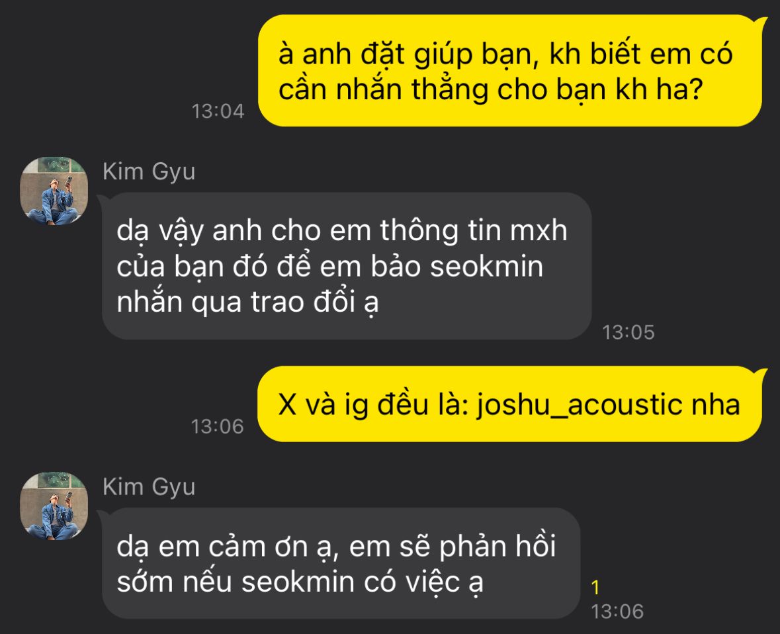The image size is (780, 634).
Task: Tap the 13:05 timestamp
Action: pos(628,332)
